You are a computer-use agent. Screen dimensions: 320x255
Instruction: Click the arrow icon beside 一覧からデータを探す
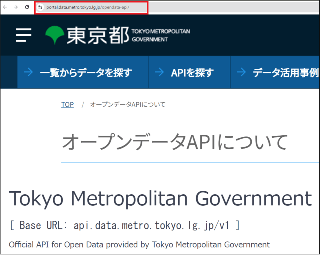28,72
